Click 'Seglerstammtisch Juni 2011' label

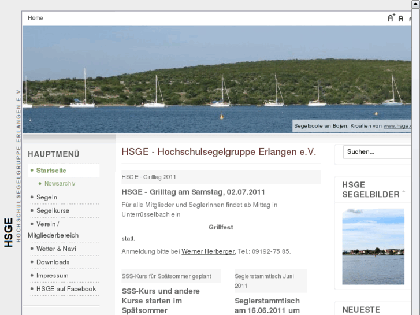point(264,281)
